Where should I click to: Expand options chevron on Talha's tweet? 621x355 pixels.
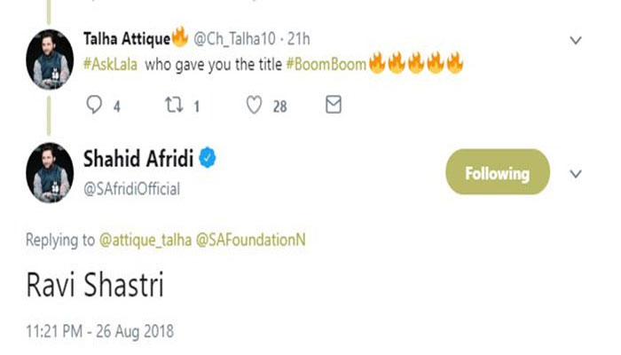tap(575, 40)
